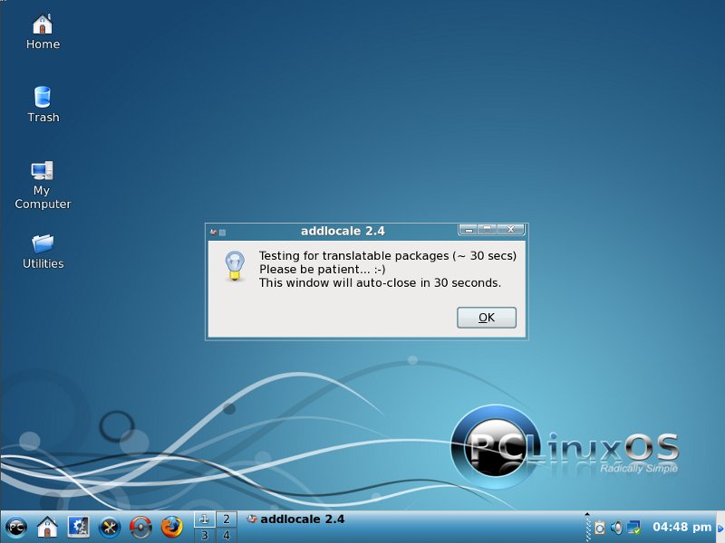Launch Firefox from the panel
725x543 pixels.
(x=172, y=527)
